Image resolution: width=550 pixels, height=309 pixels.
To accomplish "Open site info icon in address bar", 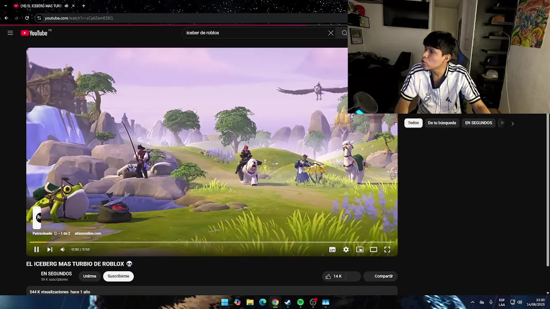I will point(39,18).
